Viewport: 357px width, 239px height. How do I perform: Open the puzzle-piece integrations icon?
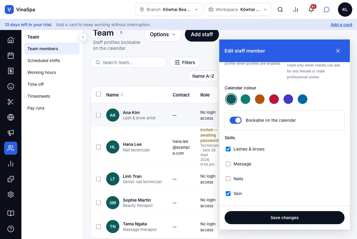[x=11, y=179]
